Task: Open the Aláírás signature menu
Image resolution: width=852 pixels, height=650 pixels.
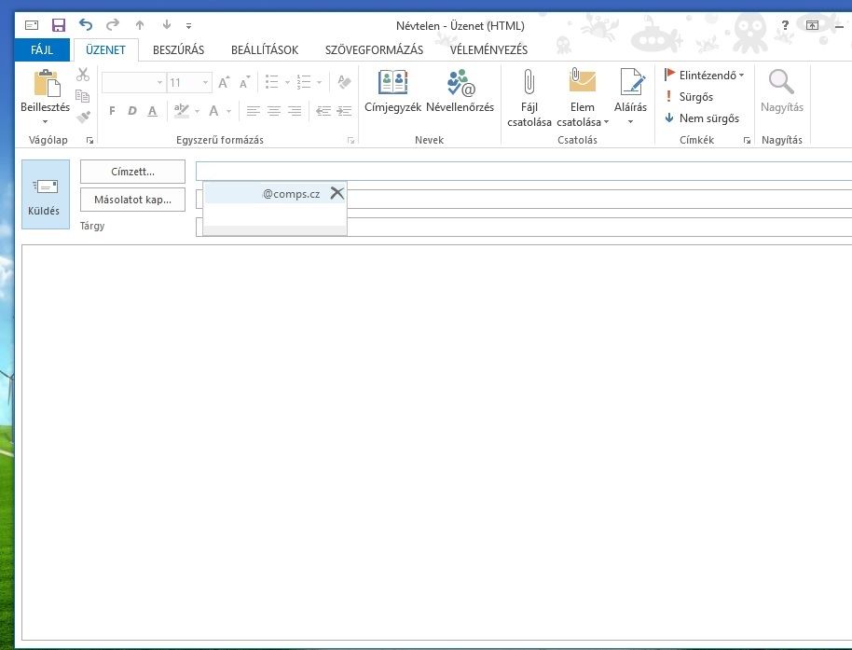Action: 630,97
